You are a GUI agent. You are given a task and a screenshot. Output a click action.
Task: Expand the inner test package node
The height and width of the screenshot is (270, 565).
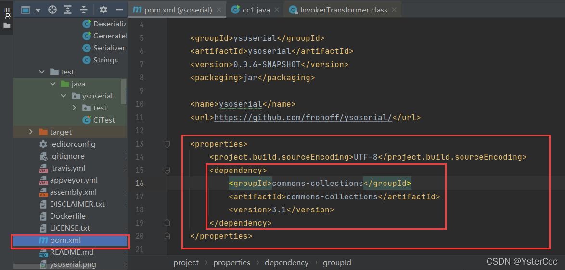point(74,108)
